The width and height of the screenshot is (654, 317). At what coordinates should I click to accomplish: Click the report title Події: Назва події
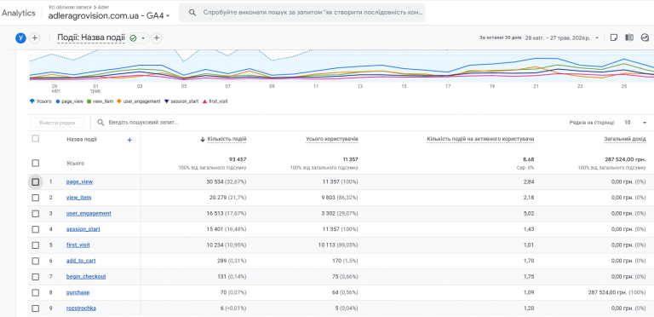tap(91, 38)
